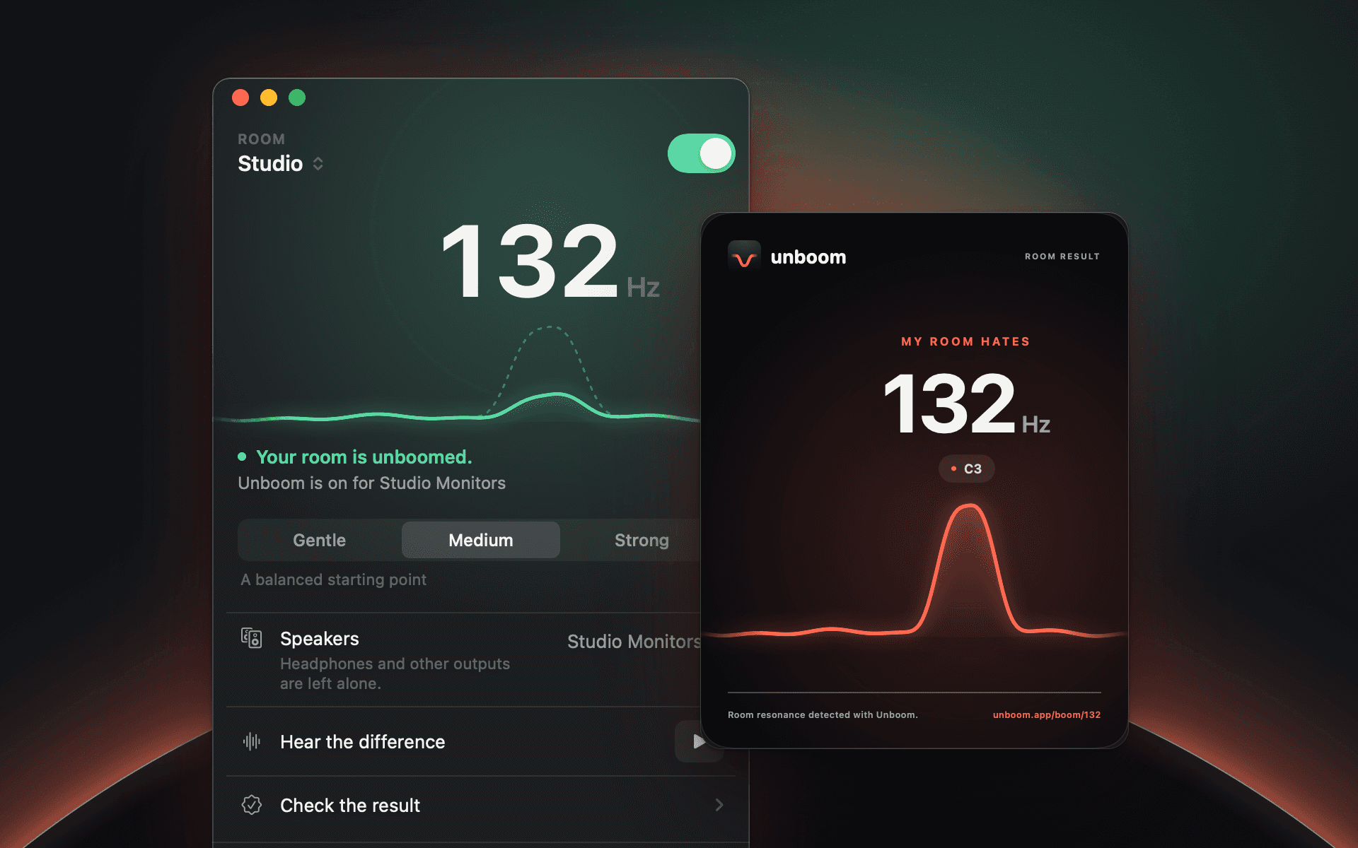Minimize window with yellow button
Viewport: 1358px width, 848px height.
[269, 98]
